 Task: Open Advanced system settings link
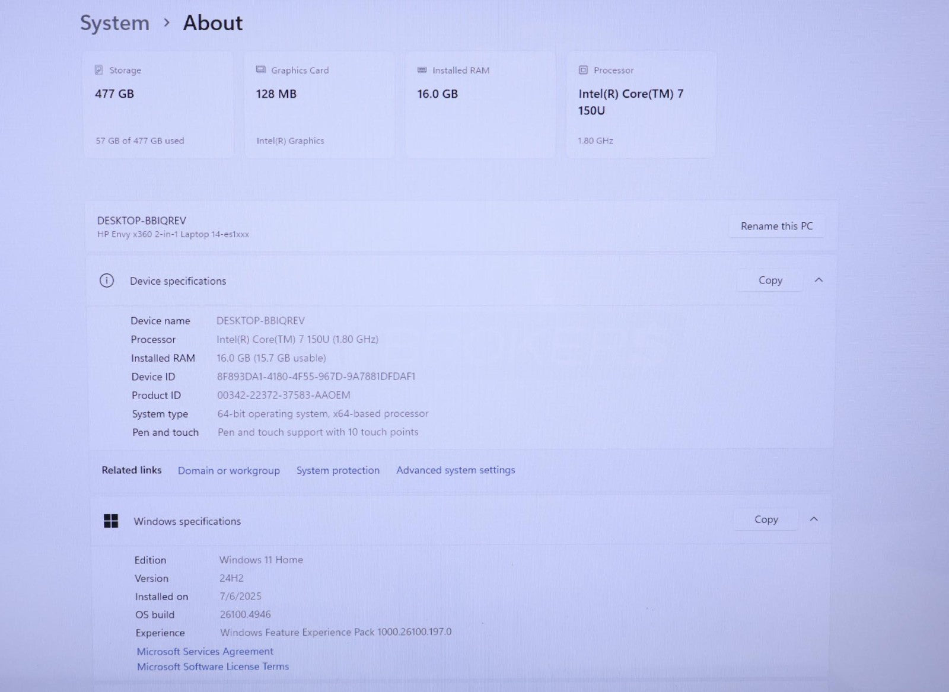coord(456,470)
